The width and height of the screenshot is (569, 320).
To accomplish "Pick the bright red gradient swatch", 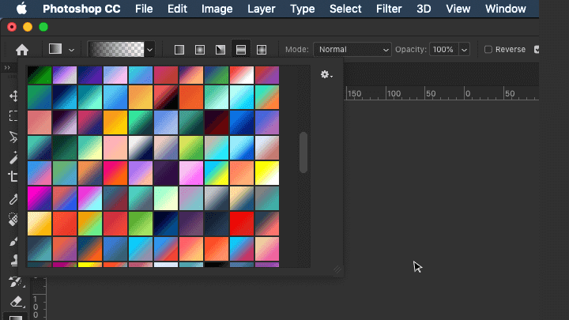I will [x=242, y=224].
